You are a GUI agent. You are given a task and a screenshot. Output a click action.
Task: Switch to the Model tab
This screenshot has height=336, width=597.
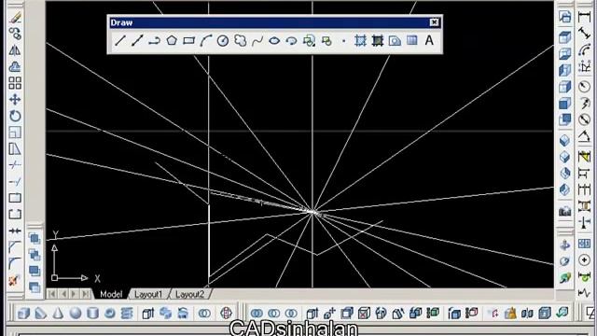tap(111, 294)
